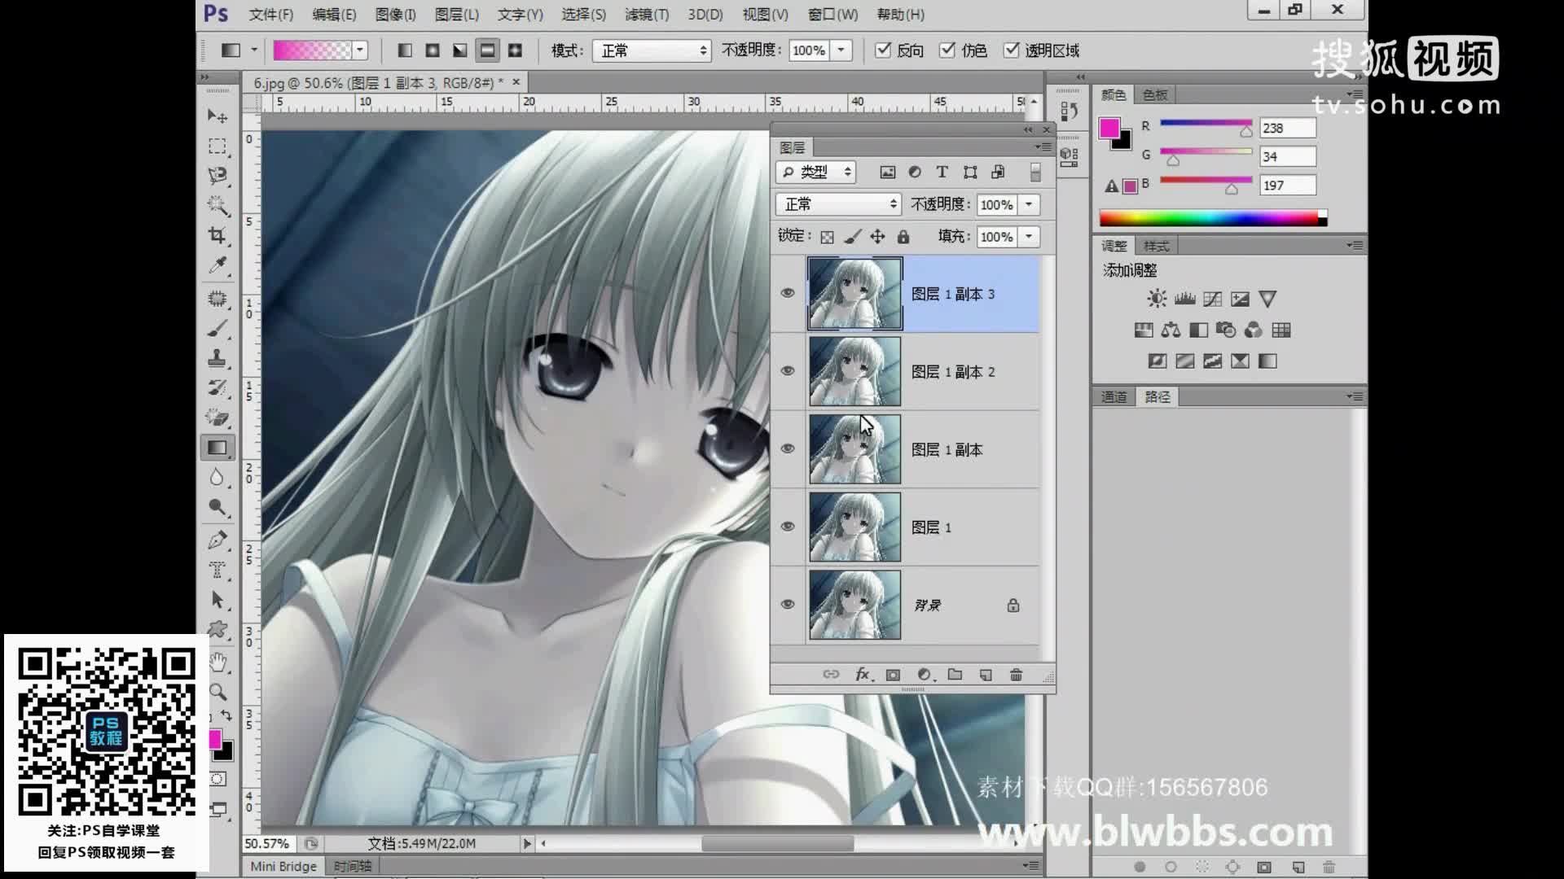Open options bar opacity slider arrow

point(841,50)
